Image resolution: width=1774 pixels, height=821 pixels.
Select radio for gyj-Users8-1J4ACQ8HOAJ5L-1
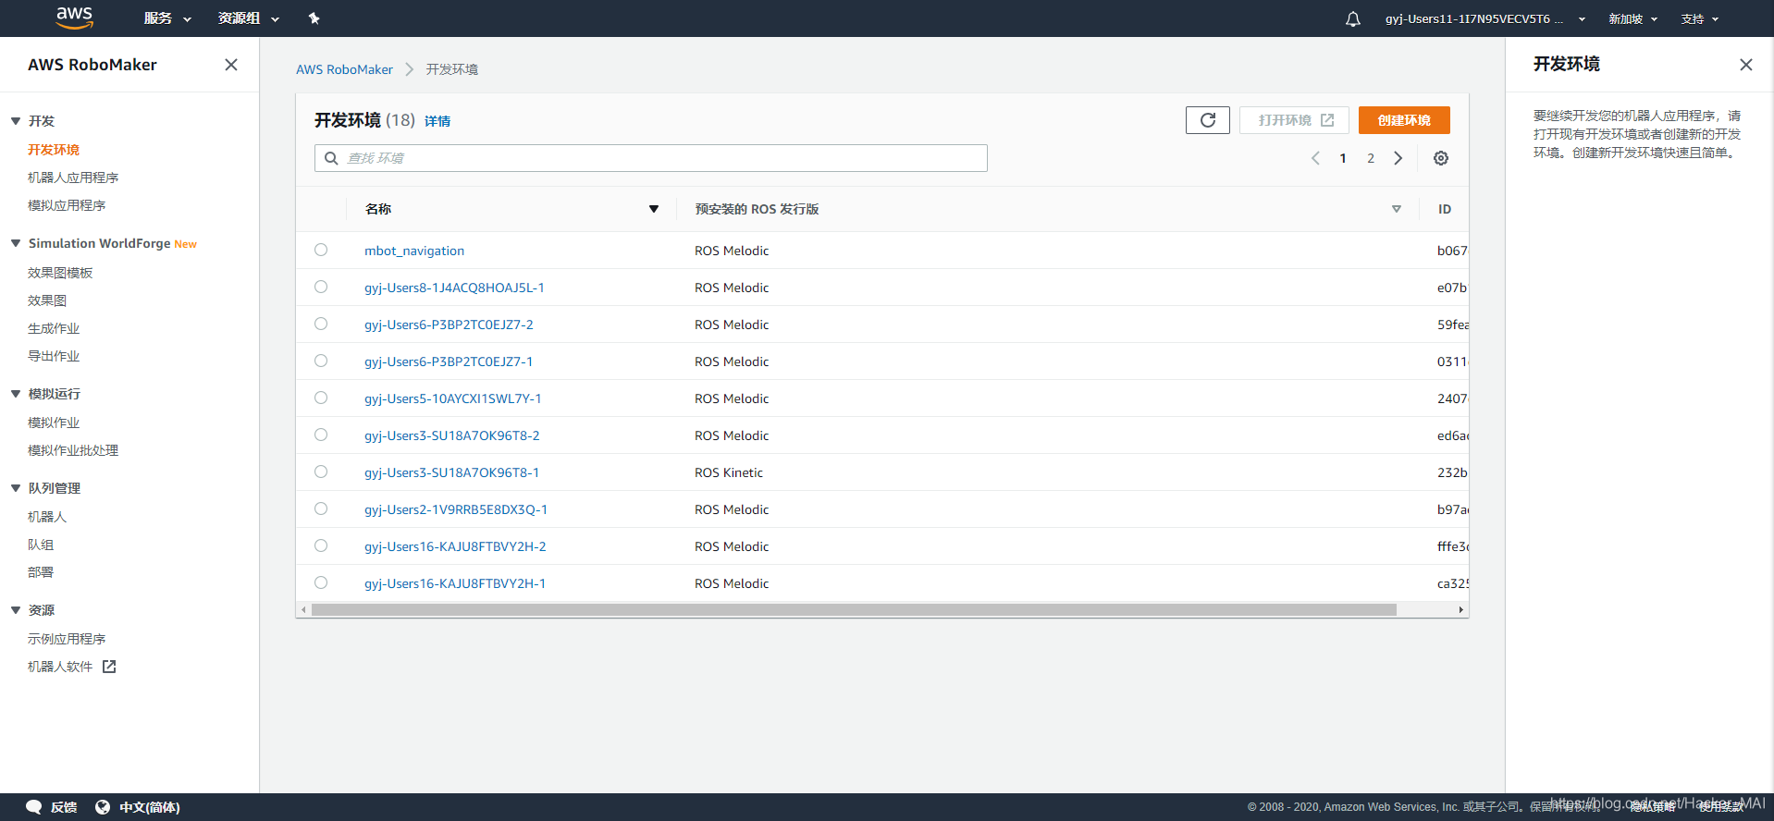(321, 287)
